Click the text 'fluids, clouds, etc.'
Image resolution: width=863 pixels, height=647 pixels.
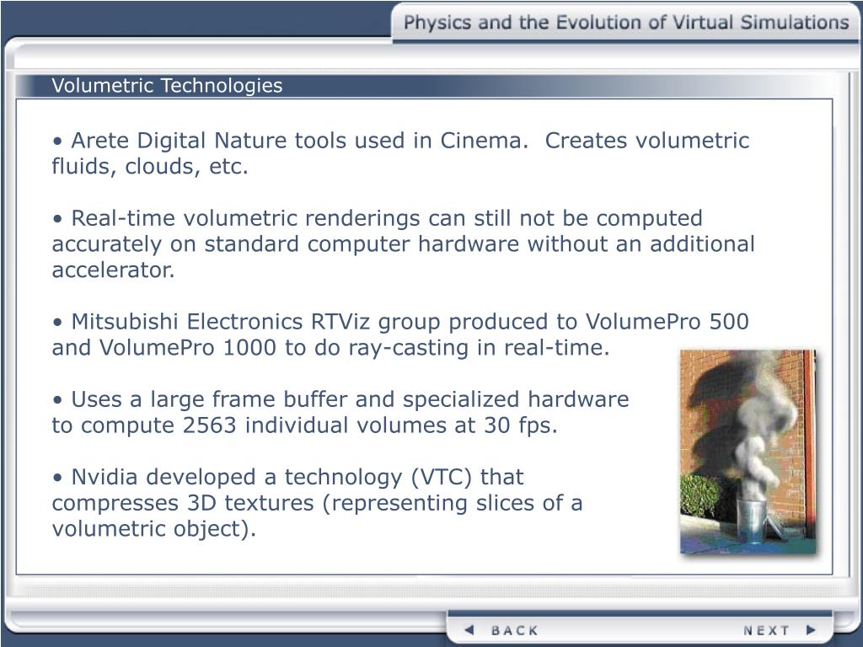pos(150,167)
